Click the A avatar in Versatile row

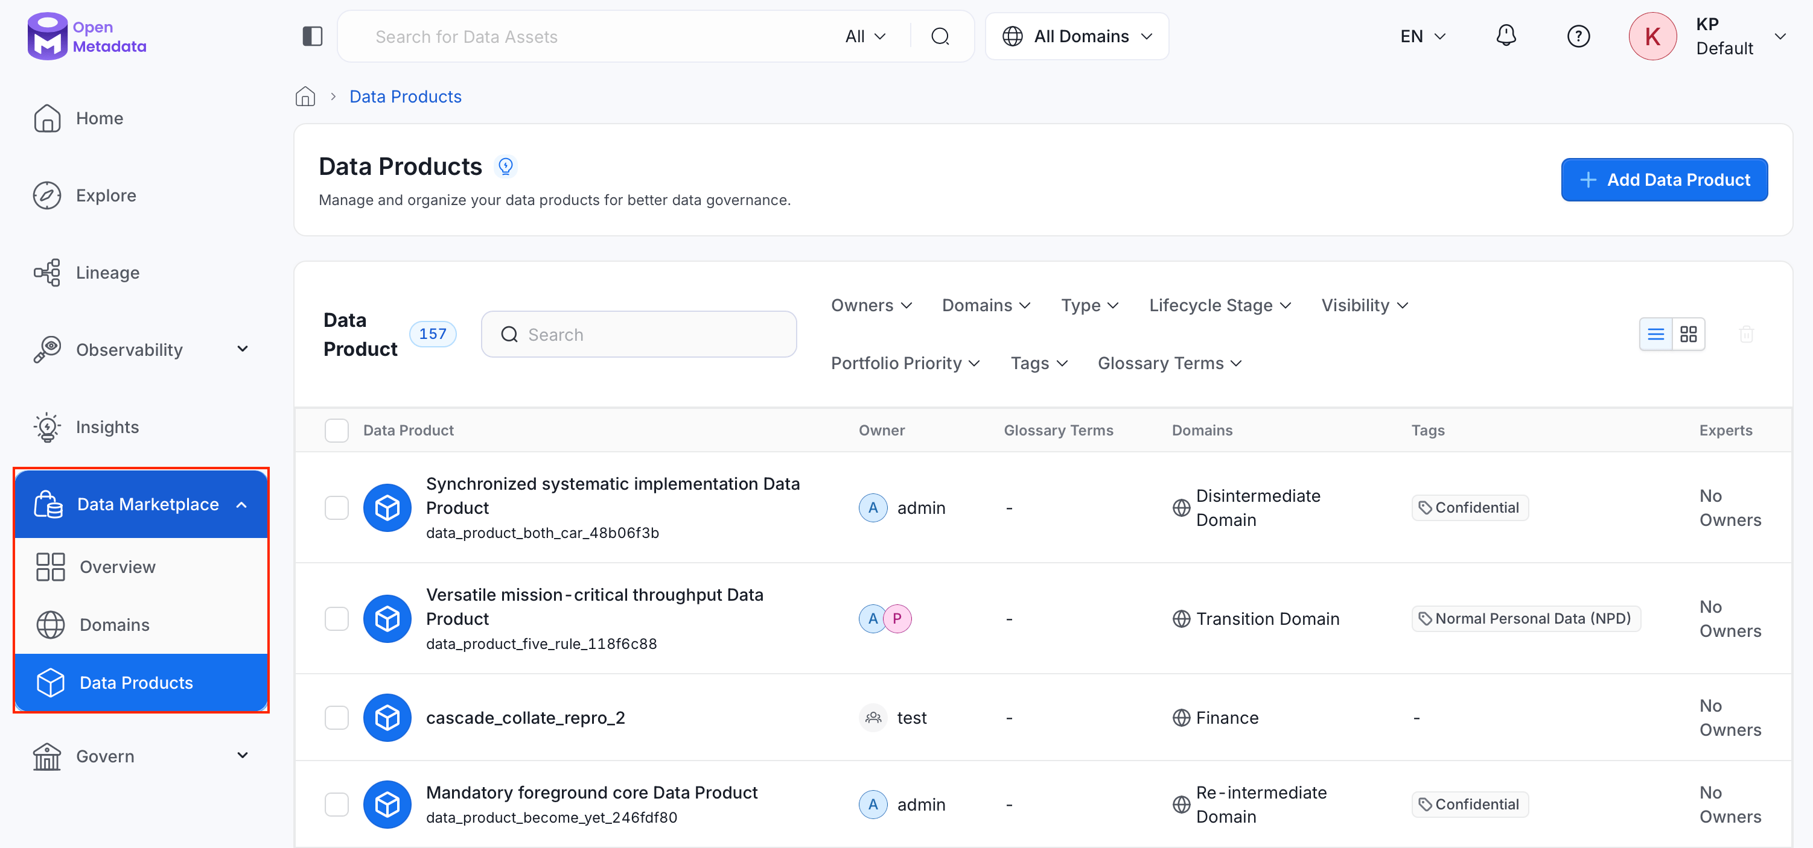point(872,619)
